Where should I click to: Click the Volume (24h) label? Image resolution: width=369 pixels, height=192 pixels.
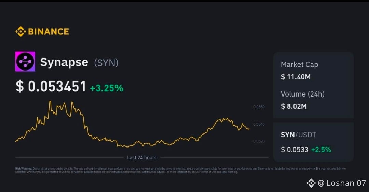tap(303, 94)
